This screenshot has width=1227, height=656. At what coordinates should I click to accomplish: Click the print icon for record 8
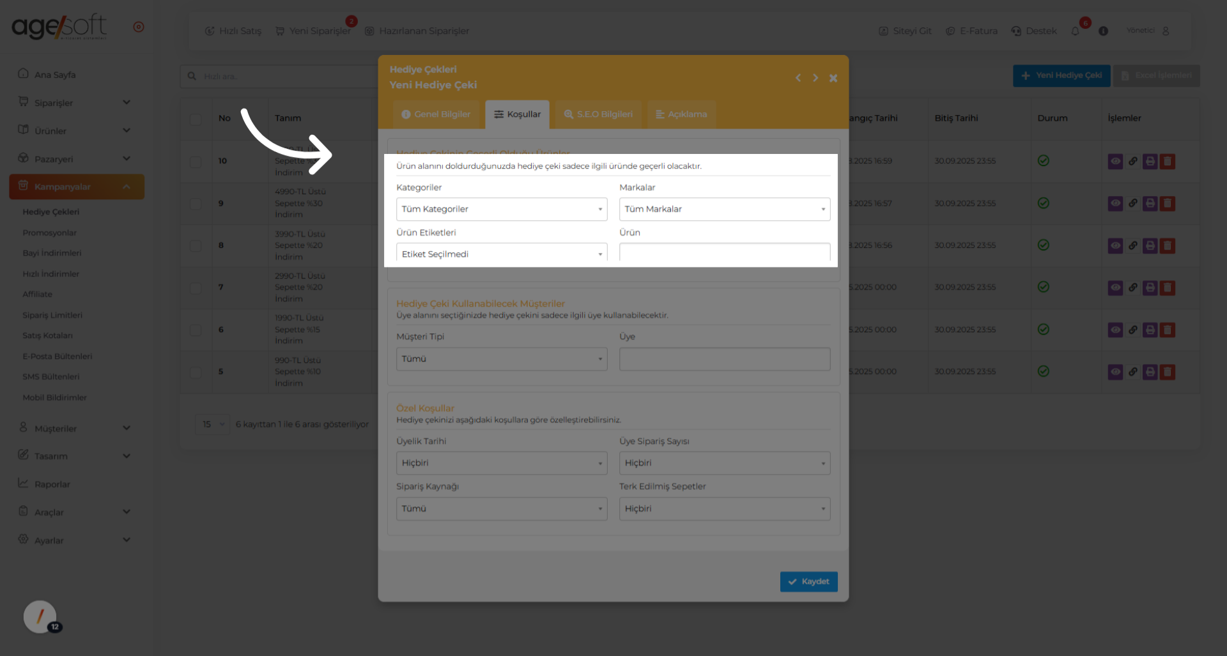click(1150, 245)
